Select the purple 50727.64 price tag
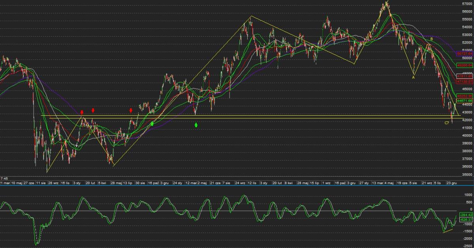Viewport: 474px width, 248px height. pos(465,53)
